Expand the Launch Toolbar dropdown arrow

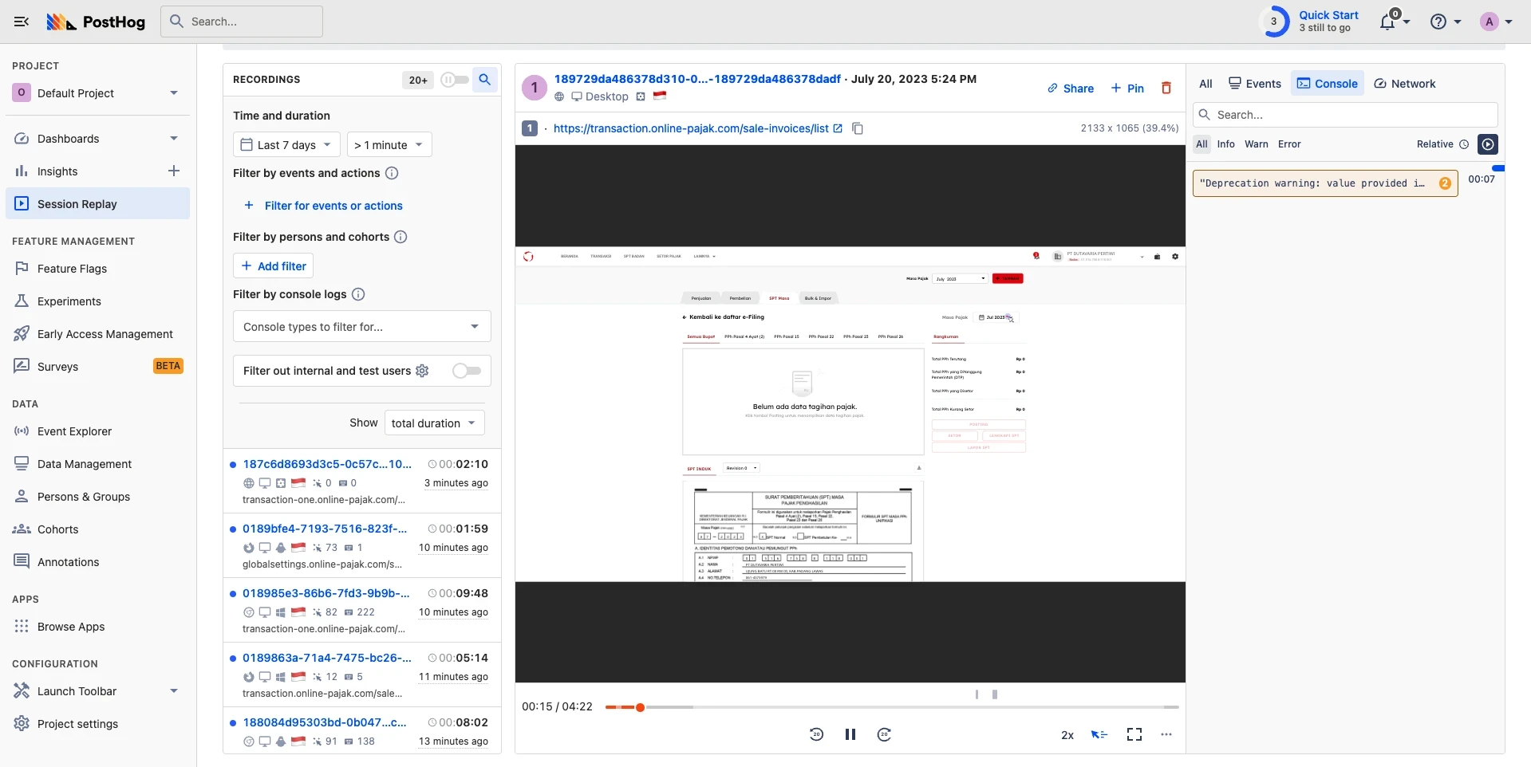pyautogui.click(x=174, y=691)
